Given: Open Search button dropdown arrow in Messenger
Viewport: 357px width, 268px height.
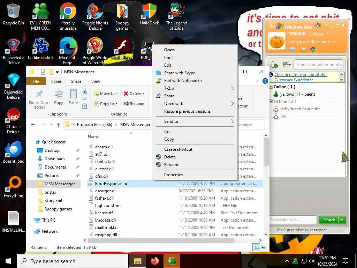Looking at the screenshot, I should (342, 220).
